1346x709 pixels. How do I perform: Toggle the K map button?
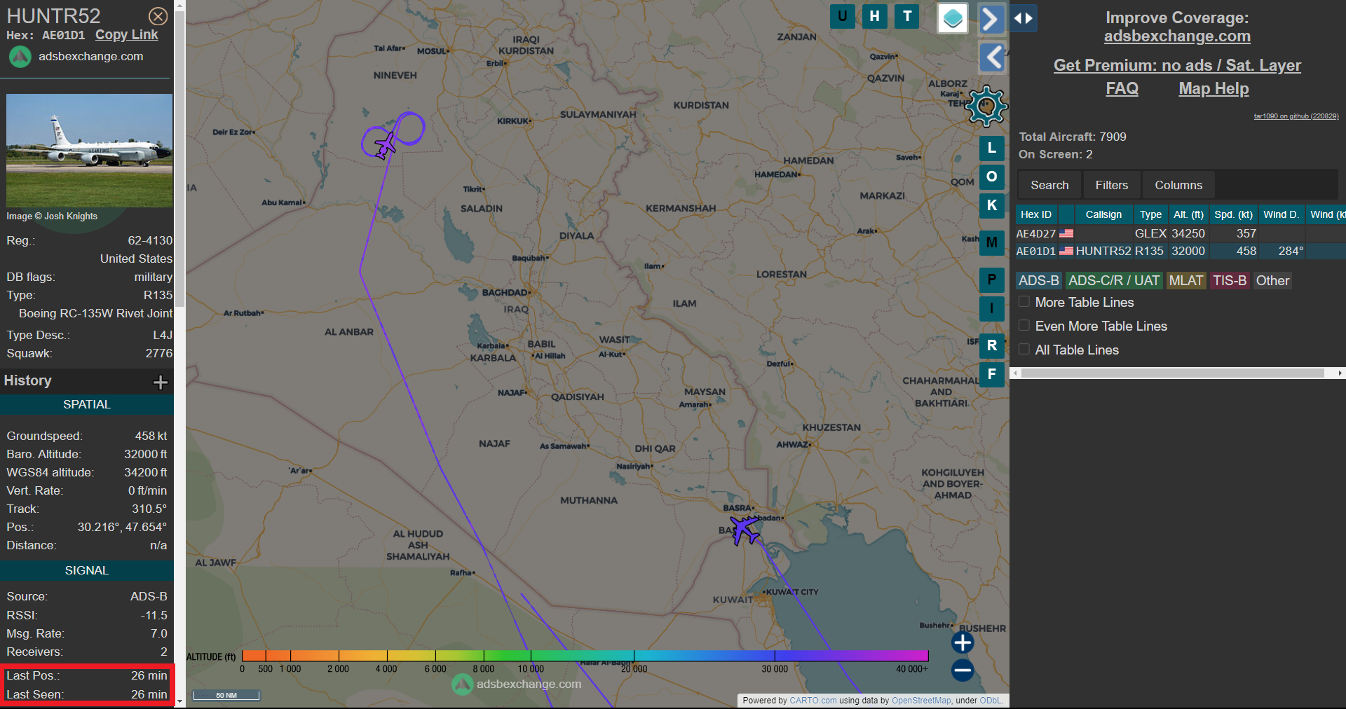coord(991,205)
